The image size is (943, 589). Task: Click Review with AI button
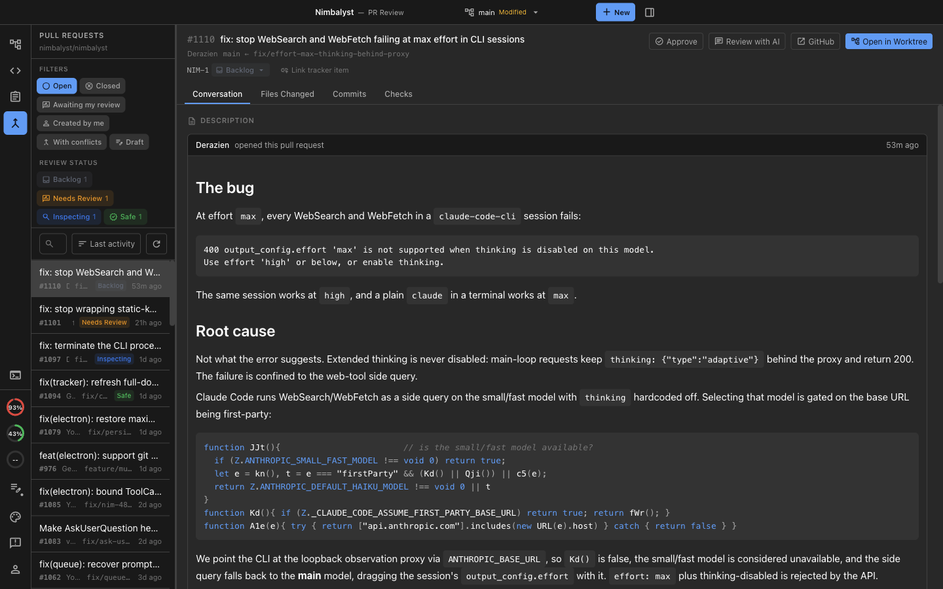point(747,41)
